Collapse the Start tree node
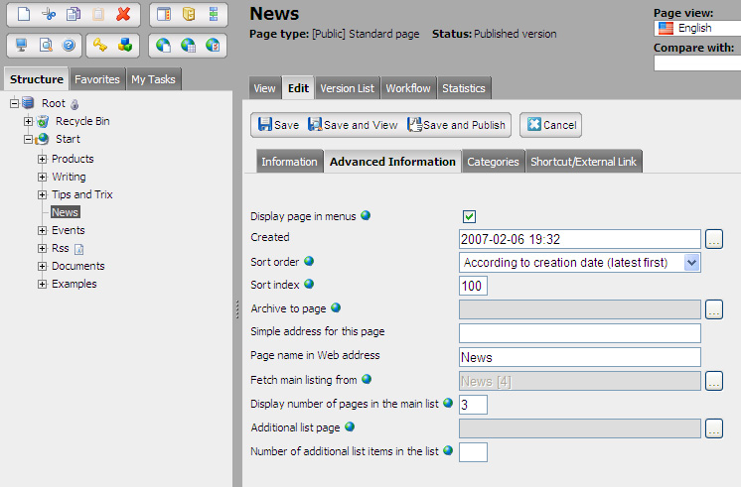741x487 pixels. point(29,139)
